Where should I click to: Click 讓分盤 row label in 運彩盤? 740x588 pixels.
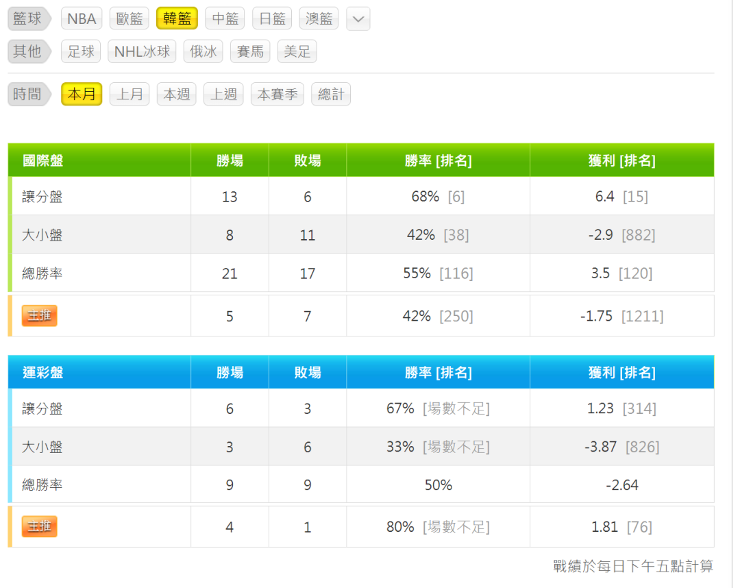[x=42, y=408]
